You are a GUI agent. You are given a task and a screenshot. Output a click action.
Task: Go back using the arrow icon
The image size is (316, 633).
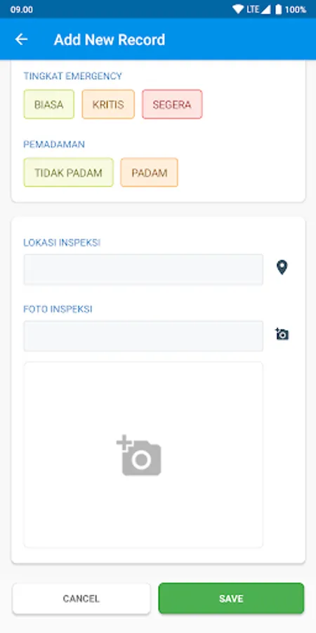21,39
